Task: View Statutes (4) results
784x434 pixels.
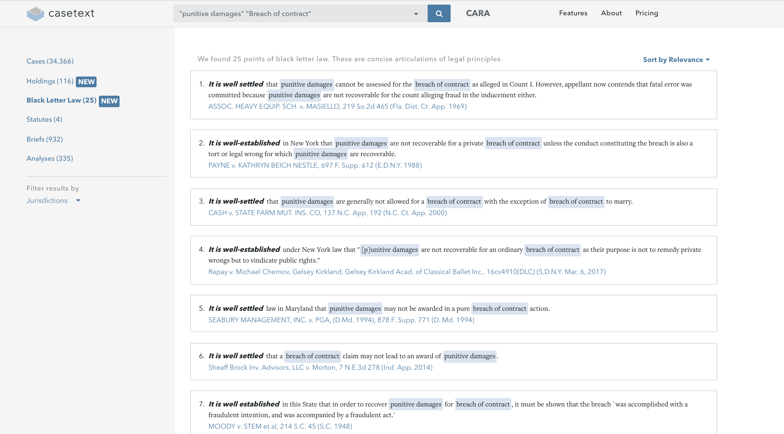Action: pyautogui.click(x=44, y=119)
